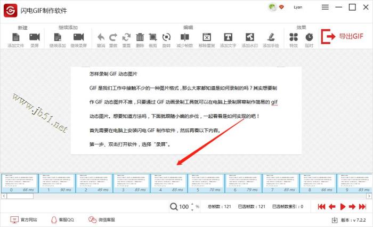The image size is (373, 227).
Task: Play the GIF preview
Action: 343,207
